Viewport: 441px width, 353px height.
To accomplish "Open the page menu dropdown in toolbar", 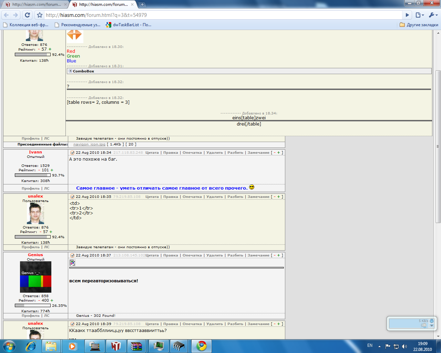I will click(x=419, y=15).
